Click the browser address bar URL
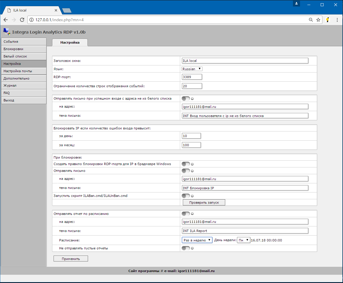This screenshot has width=343, height=283. pyautogui.click(x=59, y=20)
